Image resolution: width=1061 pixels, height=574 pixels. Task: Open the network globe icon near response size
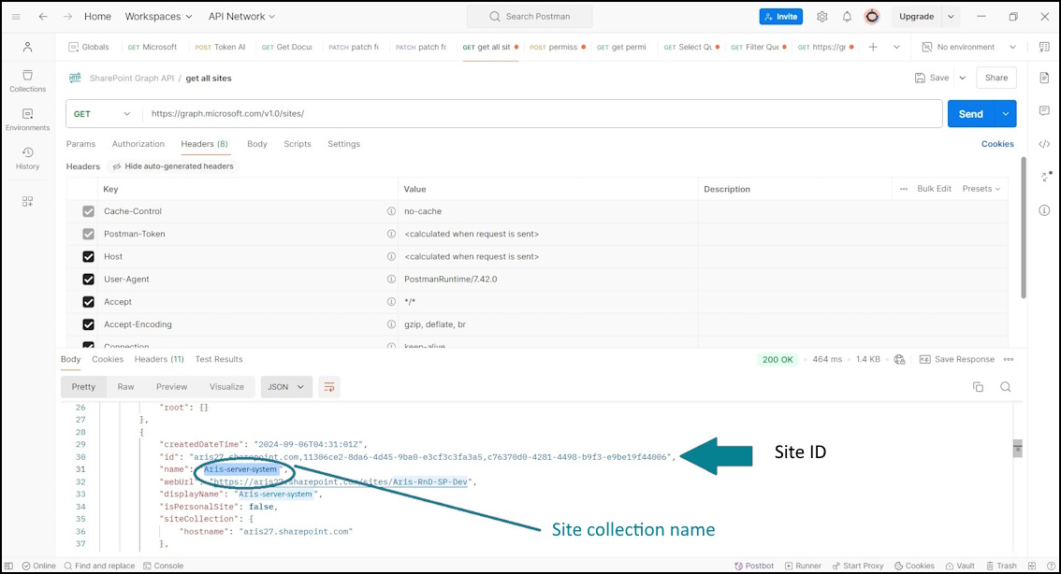coord(899,360)
